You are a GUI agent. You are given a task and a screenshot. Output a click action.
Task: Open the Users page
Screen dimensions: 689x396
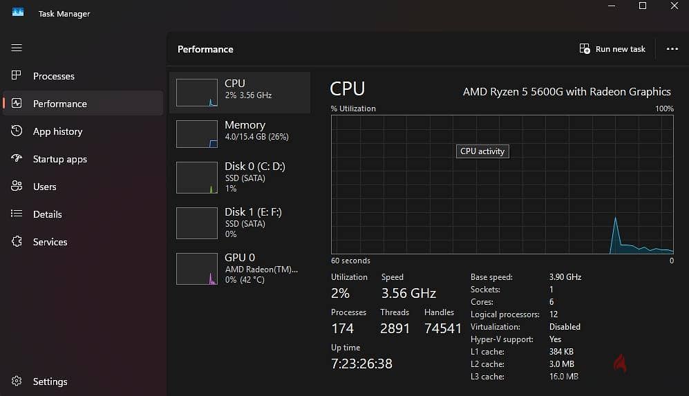click(x=44, y=187)
